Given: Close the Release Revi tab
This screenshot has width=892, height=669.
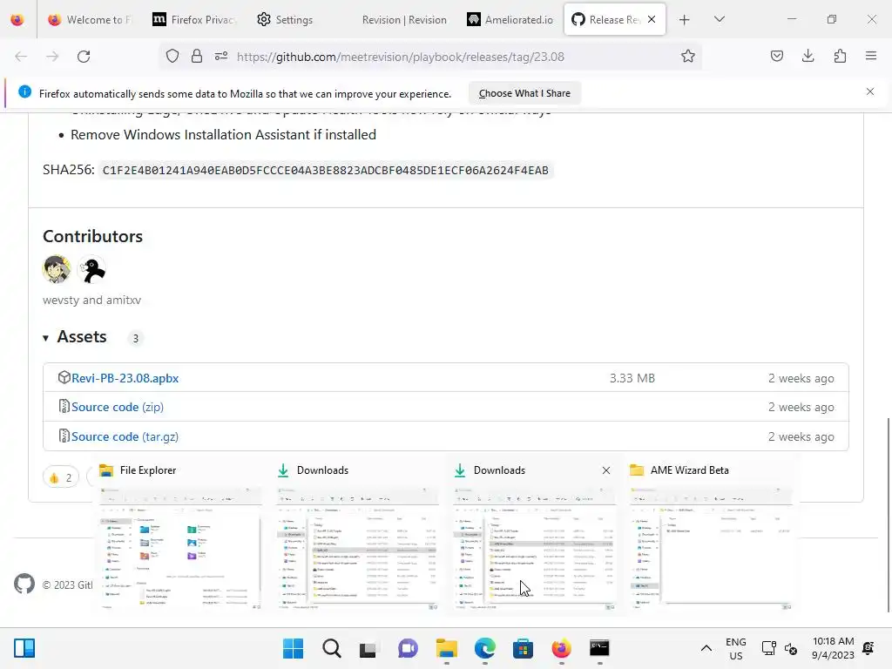Looking at the screenshot, I should tap(652, 19).
